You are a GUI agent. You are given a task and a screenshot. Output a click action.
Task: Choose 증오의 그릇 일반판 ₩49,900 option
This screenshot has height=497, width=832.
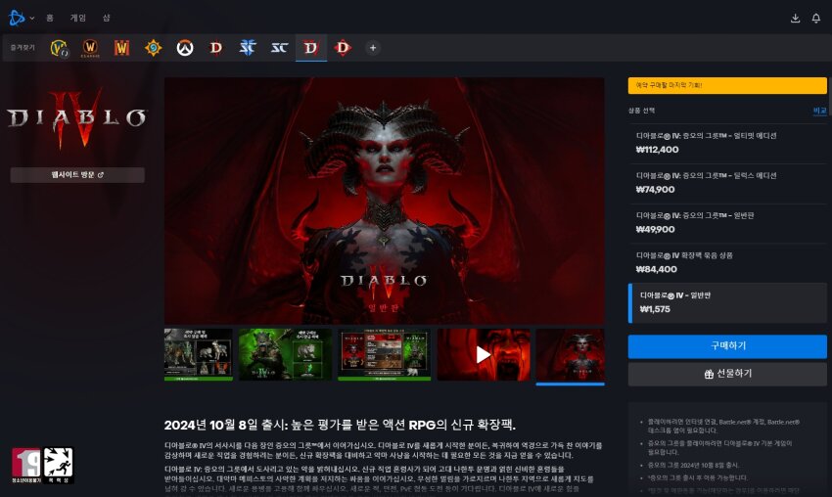[x=727, y=223]
